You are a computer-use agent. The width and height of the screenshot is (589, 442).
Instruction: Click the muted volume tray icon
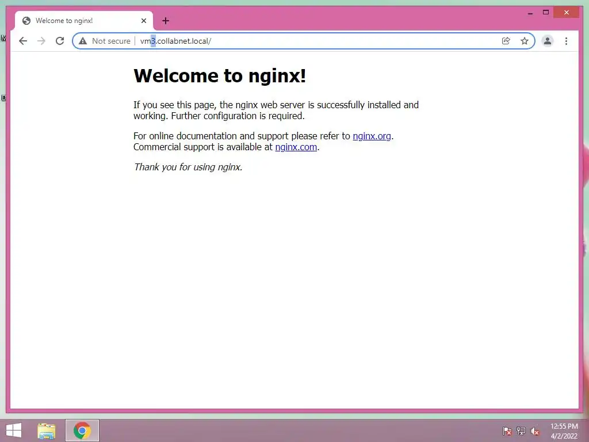534,430
